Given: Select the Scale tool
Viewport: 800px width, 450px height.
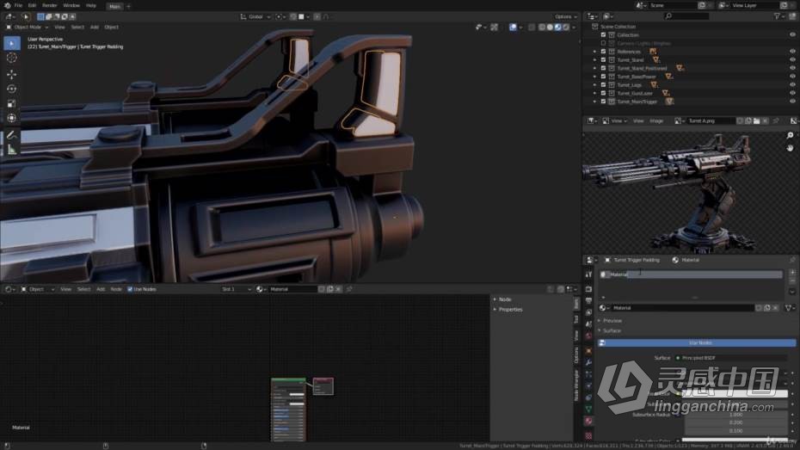Looking at the screenshot, I should pyautogui.click(x=11, y=103).
